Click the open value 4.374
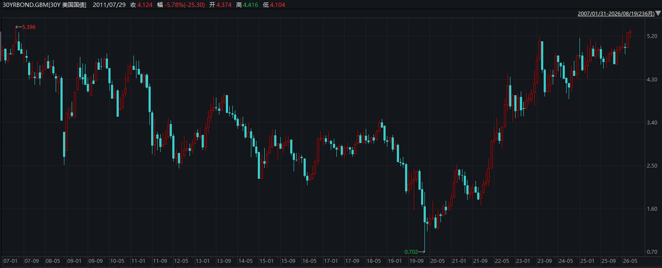This screenshot has height=268, width=662. tap(225, 5)
